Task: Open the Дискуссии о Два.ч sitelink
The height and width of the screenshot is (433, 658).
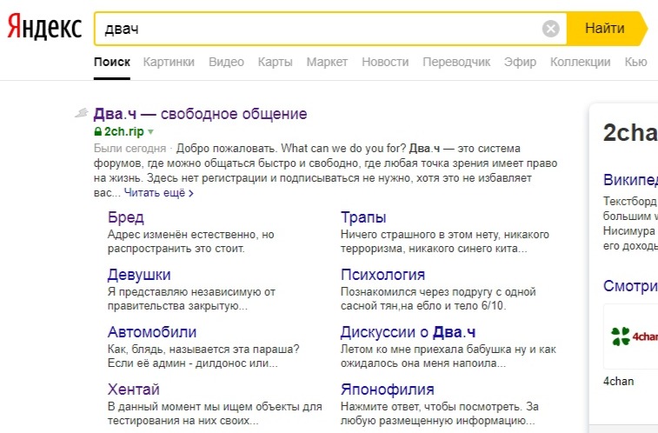Action: 408,332
